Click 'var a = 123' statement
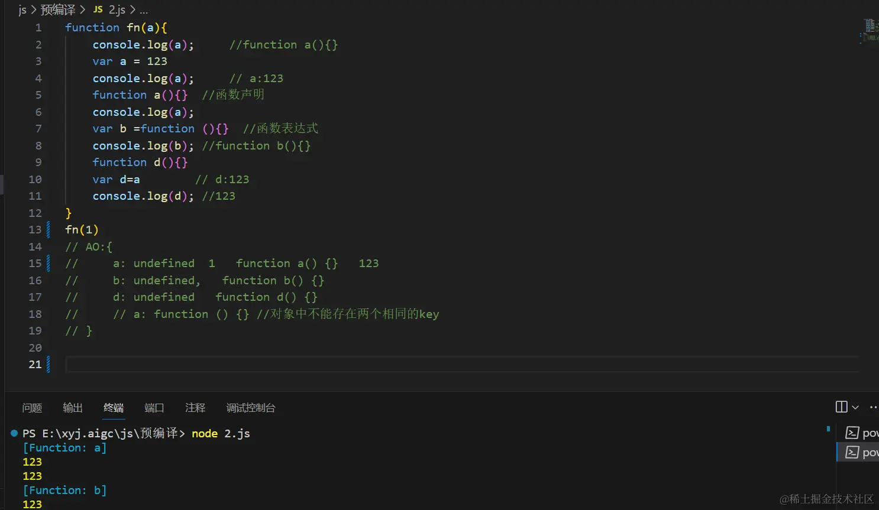The image size is (879, 510). coord(130,61)
